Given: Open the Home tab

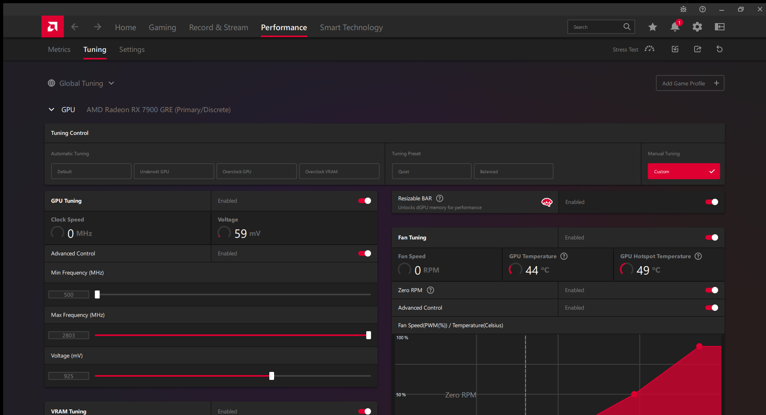Looking at the screenshot, I should coord(126,27).
